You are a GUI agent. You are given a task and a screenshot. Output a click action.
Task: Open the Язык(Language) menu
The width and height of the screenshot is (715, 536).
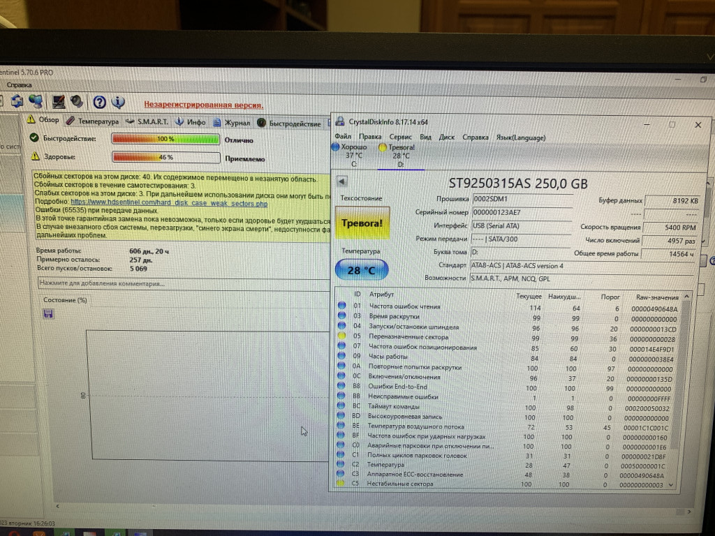(521, 137)
